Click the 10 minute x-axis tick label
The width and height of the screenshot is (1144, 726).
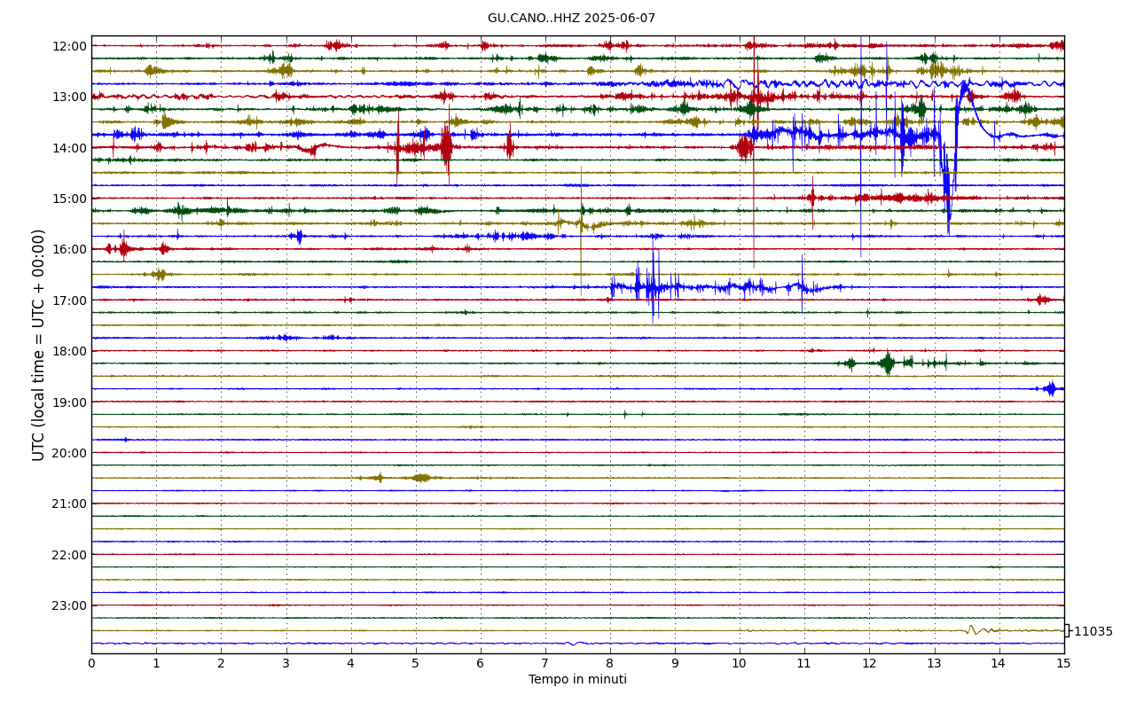(x=740, y=663)
